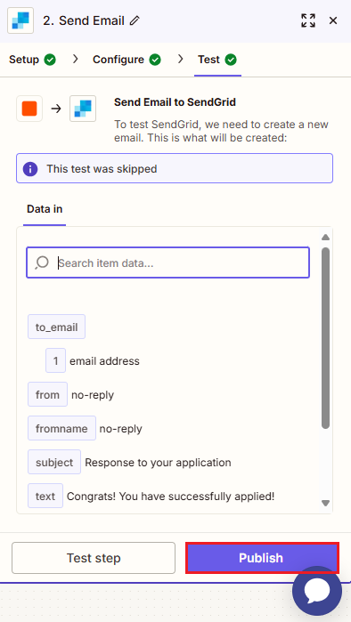The width and height of the screenshot is (351, 622).
Task: Select the 'from' field label
Action: pos(47,395)
